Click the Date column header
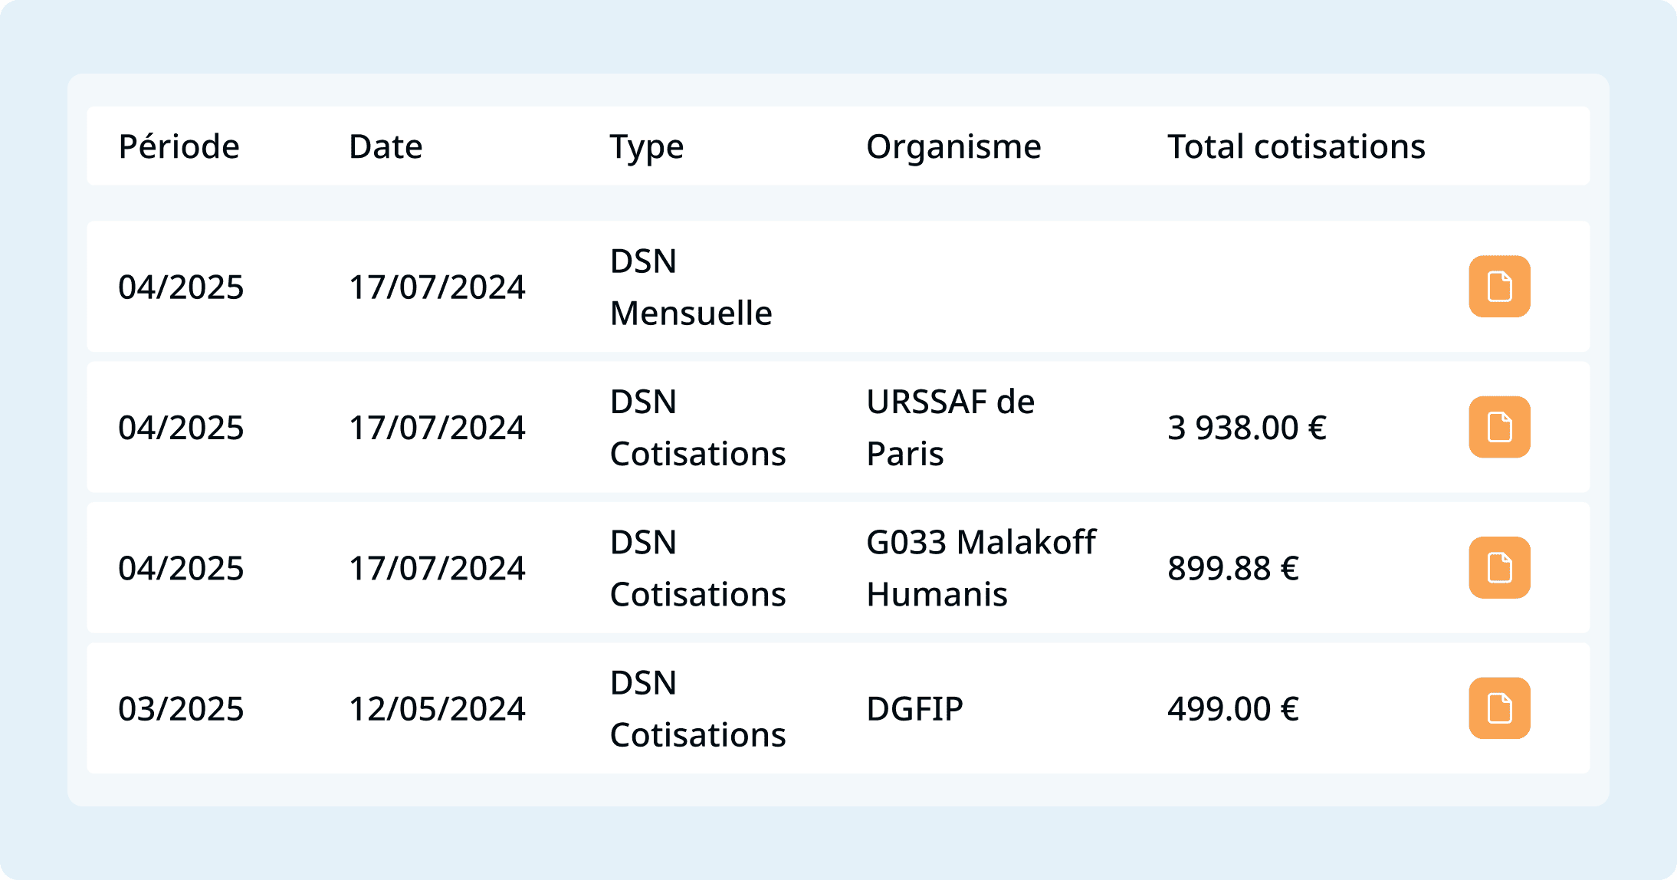The width and height of the screenshot is (1677, 880). (x=386, y=146)
